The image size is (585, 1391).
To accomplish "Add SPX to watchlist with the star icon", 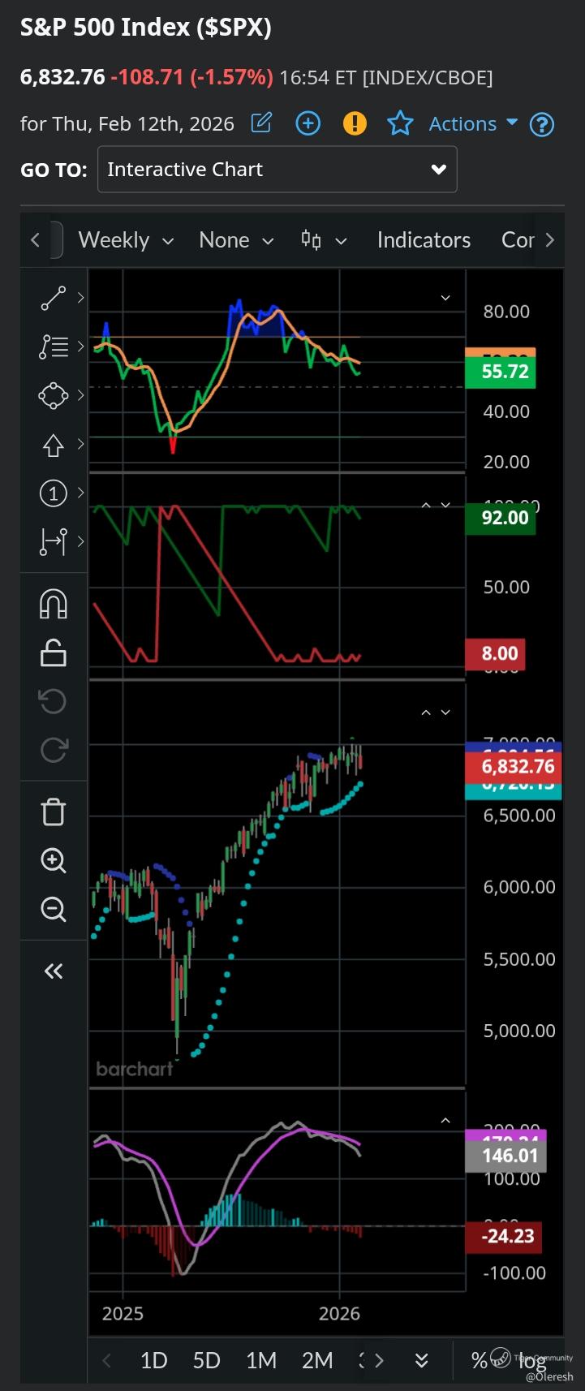I will (x=400, y=123).
